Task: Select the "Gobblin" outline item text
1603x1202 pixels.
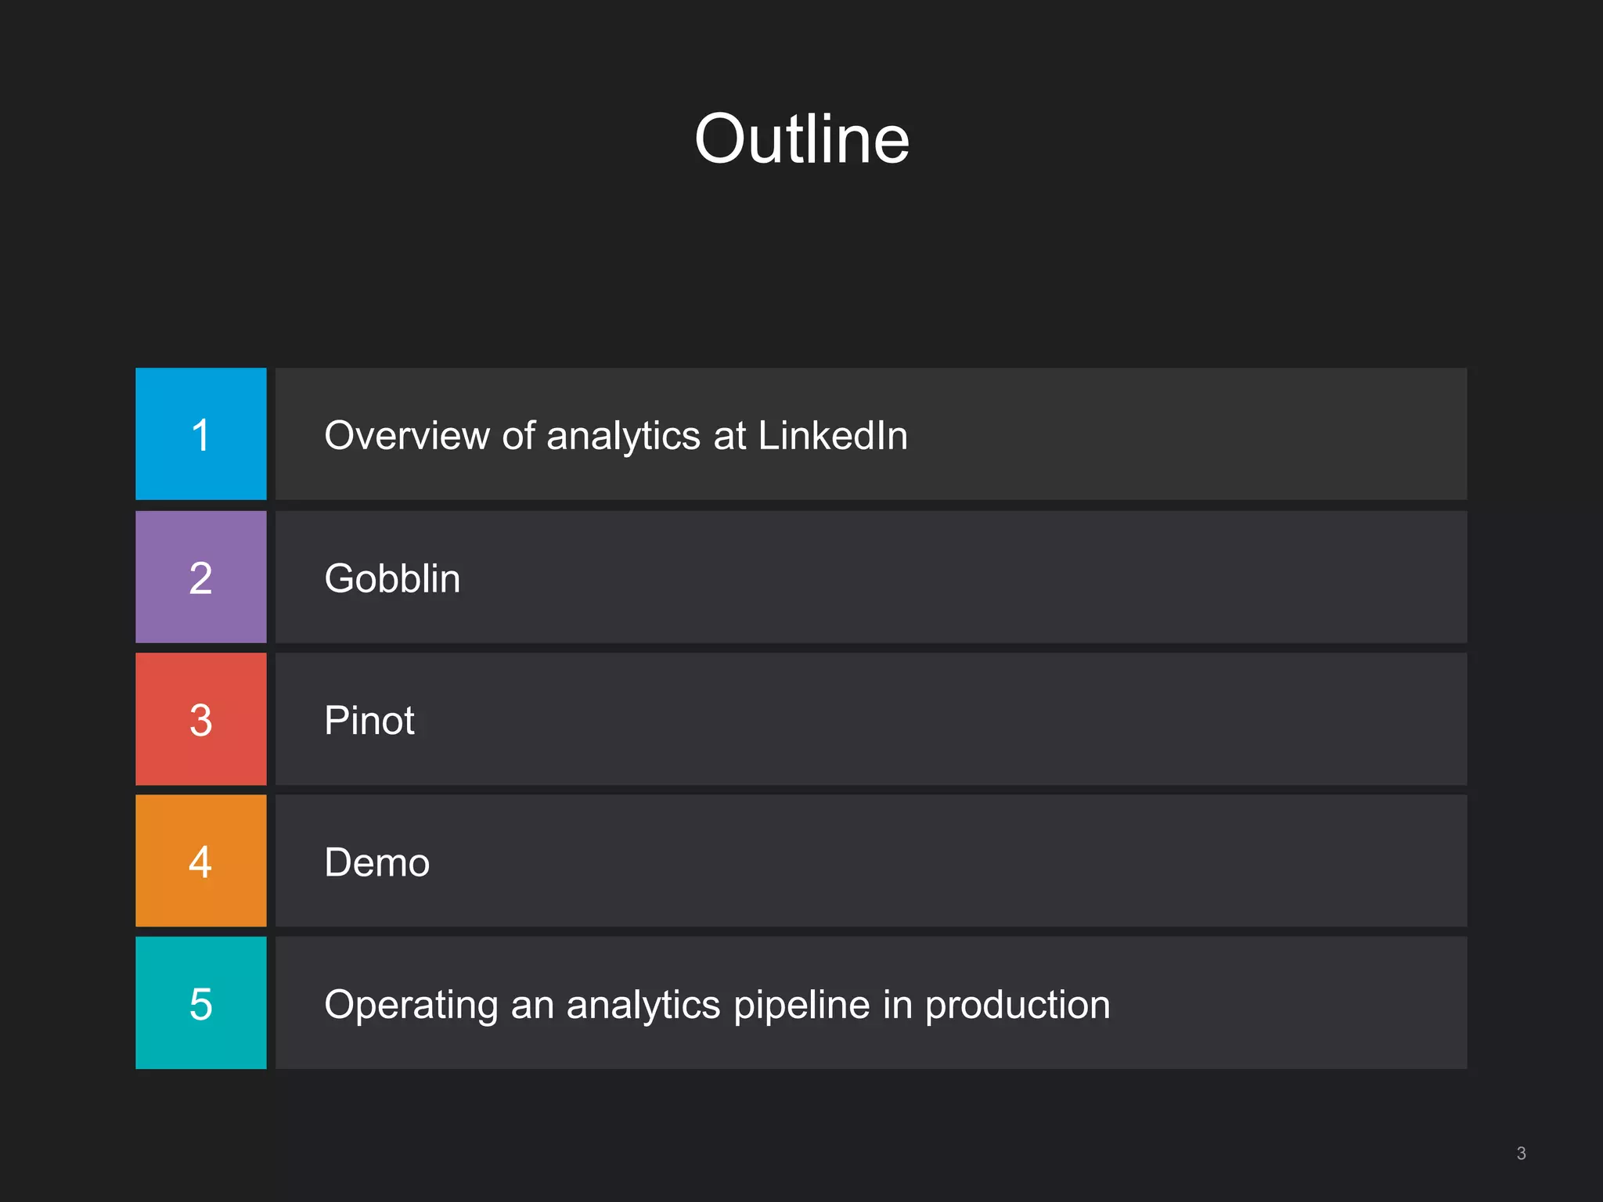Action: [392, 578]
